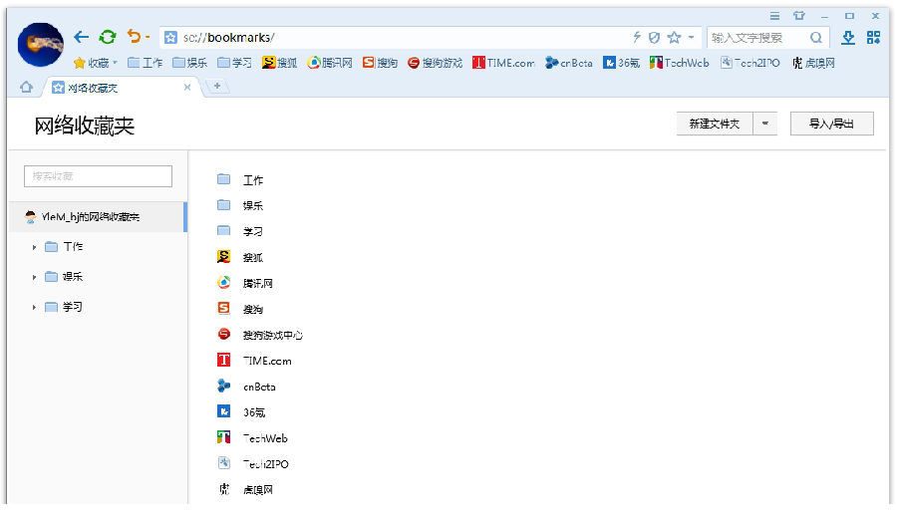Screen dimensions: 897x524
Task: Click the lightning speed mode icon
Action: pos(637,37)
